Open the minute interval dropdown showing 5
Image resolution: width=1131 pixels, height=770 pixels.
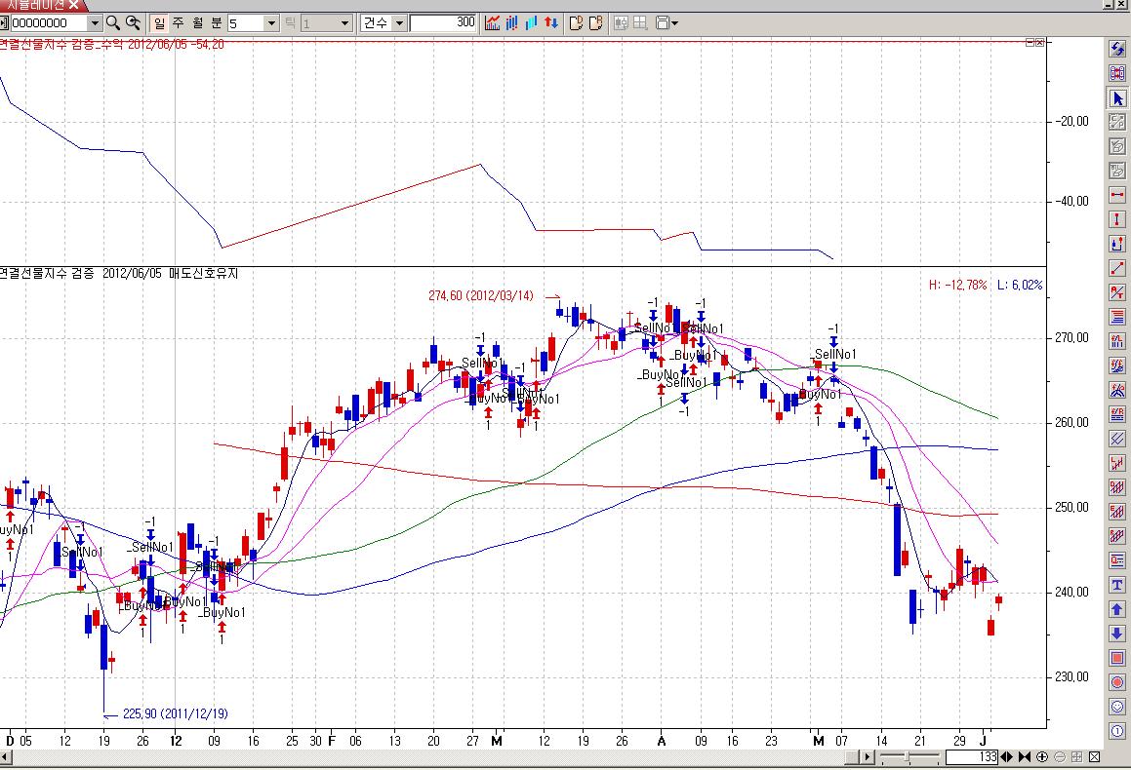coord(271,23)
